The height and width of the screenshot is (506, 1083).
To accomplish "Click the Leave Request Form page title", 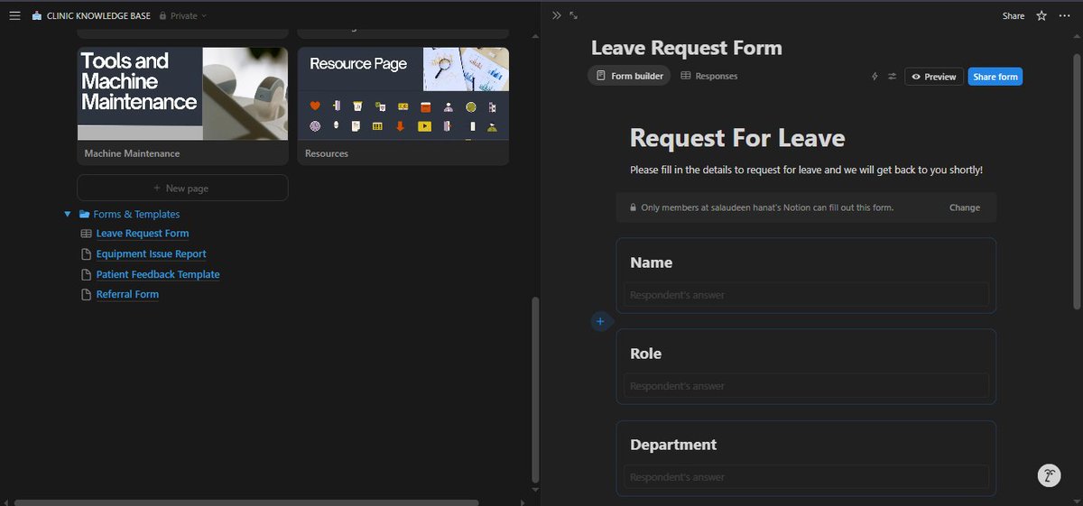I will point(686,48).
